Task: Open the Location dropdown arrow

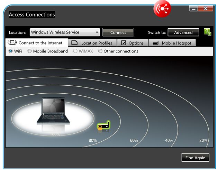Action: (97, 32)
